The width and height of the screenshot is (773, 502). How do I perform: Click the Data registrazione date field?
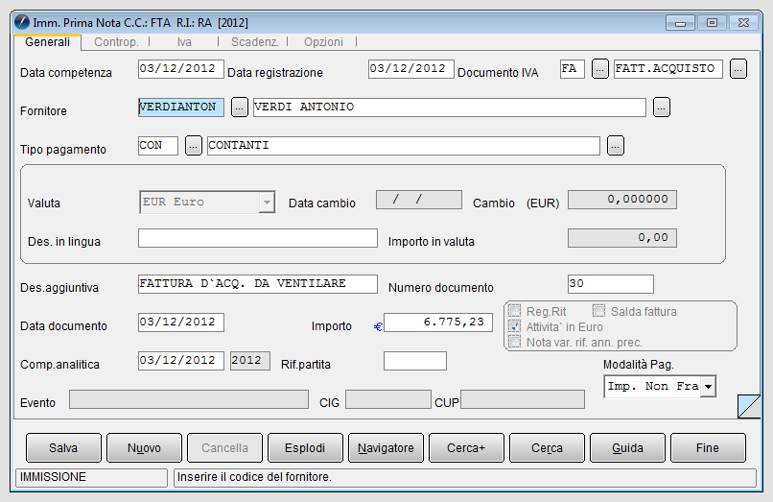(411, 69)
